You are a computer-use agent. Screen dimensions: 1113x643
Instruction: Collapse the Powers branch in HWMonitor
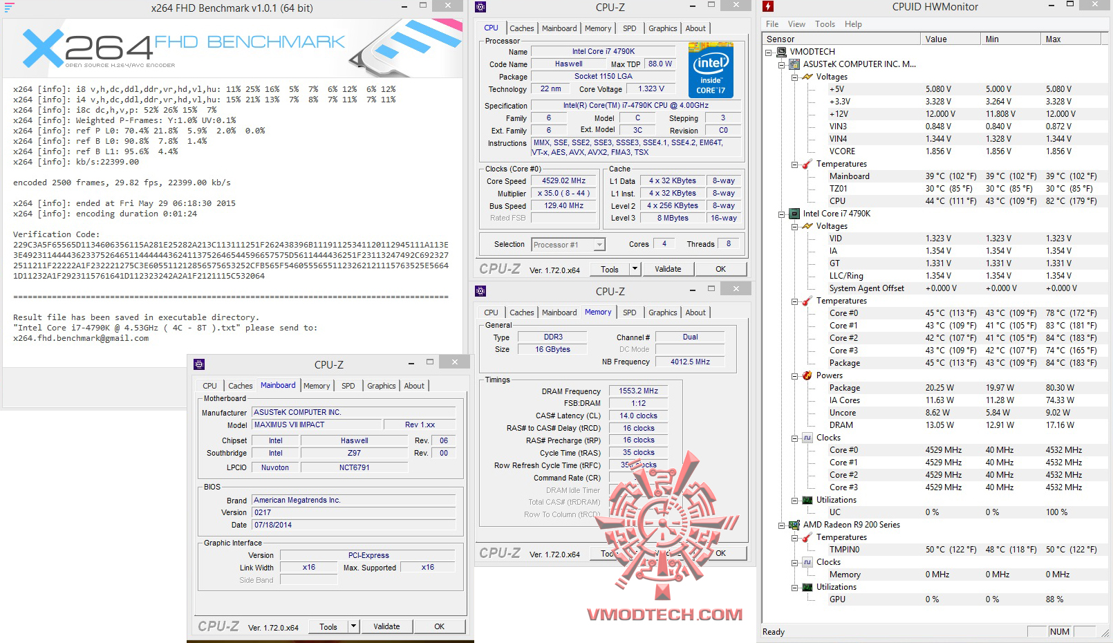point(795,376)
